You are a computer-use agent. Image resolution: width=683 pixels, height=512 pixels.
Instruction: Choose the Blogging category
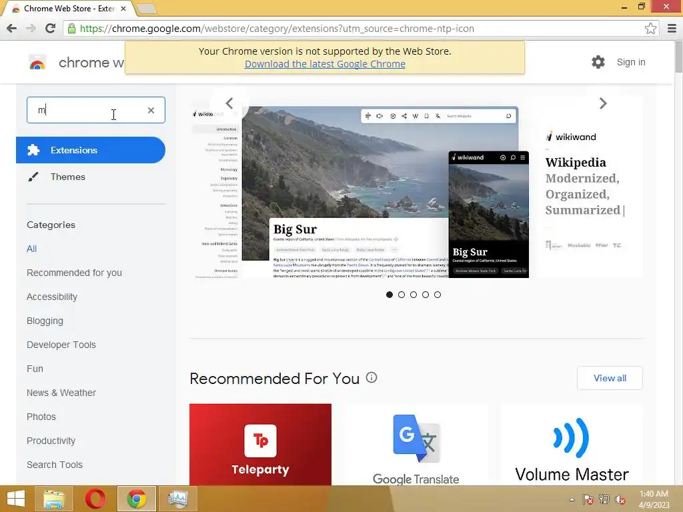[45, 321]
